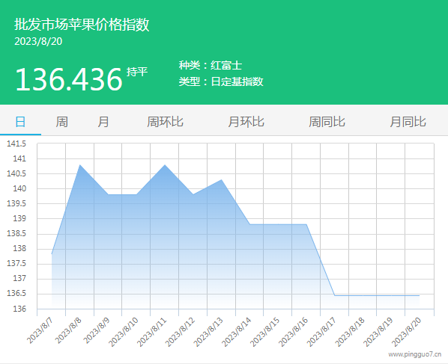Click the 2023/8/17 drop data point
Viewport: 448px width, 364px height.
(x=335, y=295)
